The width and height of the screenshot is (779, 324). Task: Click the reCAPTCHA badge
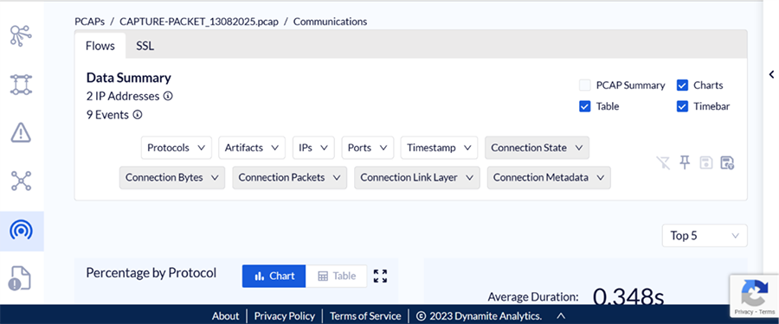coord(754,295)
